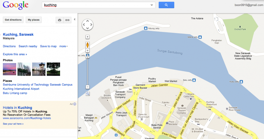The width and height of the screenshot is (264, 139).
Task: Pan the map up with the arrow
Action: [88, 21]
